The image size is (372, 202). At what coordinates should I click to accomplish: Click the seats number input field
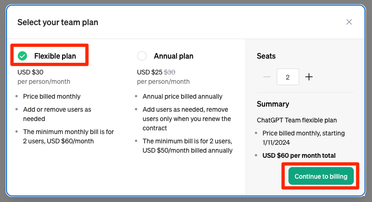(x=288, y=77)
